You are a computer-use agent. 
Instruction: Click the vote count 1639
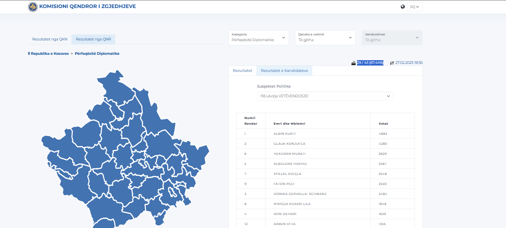(x=382, y=214)
